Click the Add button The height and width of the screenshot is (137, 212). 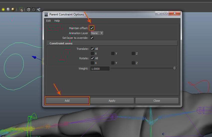click(x=67, y=101)
